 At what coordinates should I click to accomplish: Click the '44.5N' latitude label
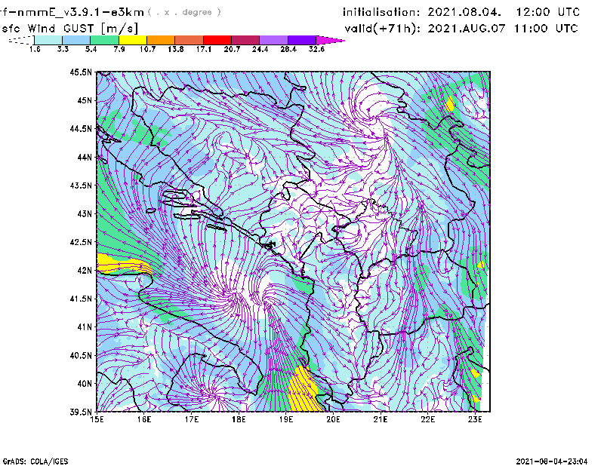coord(81,128)
